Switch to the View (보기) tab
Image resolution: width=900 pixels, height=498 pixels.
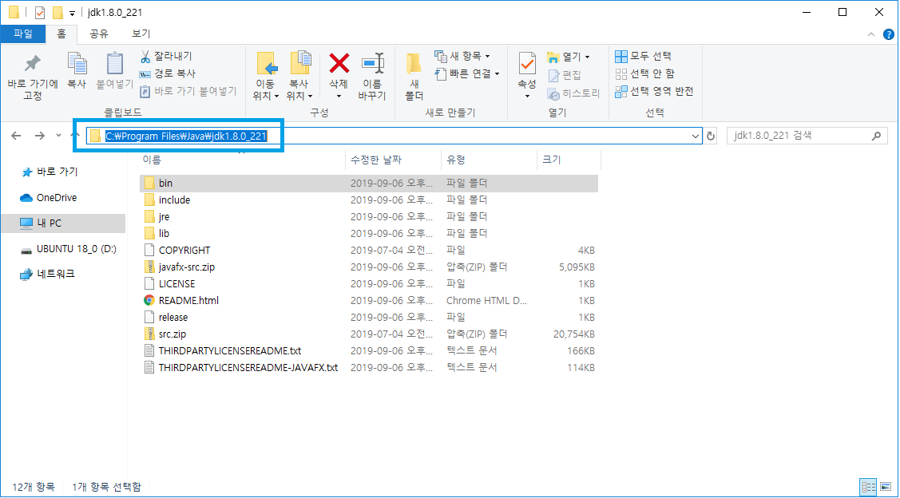click(x=141, y=34)
